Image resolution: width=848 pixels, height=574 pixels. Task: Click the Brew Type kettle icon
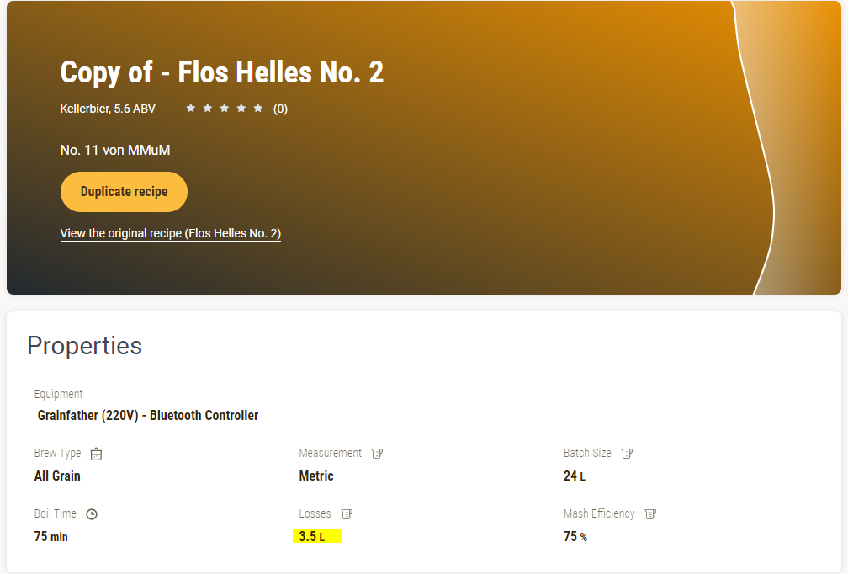click(96, 454)
